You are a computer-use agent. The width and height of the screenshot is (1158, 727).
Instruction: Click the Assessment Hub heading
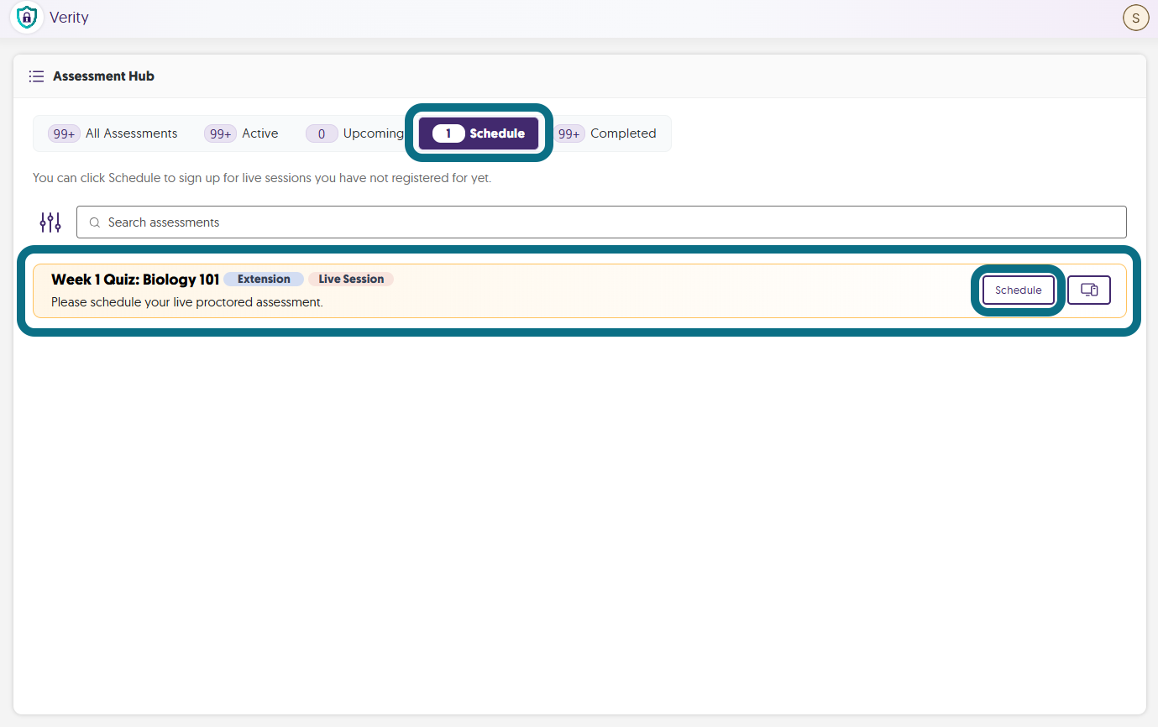(x=103, y=76)
